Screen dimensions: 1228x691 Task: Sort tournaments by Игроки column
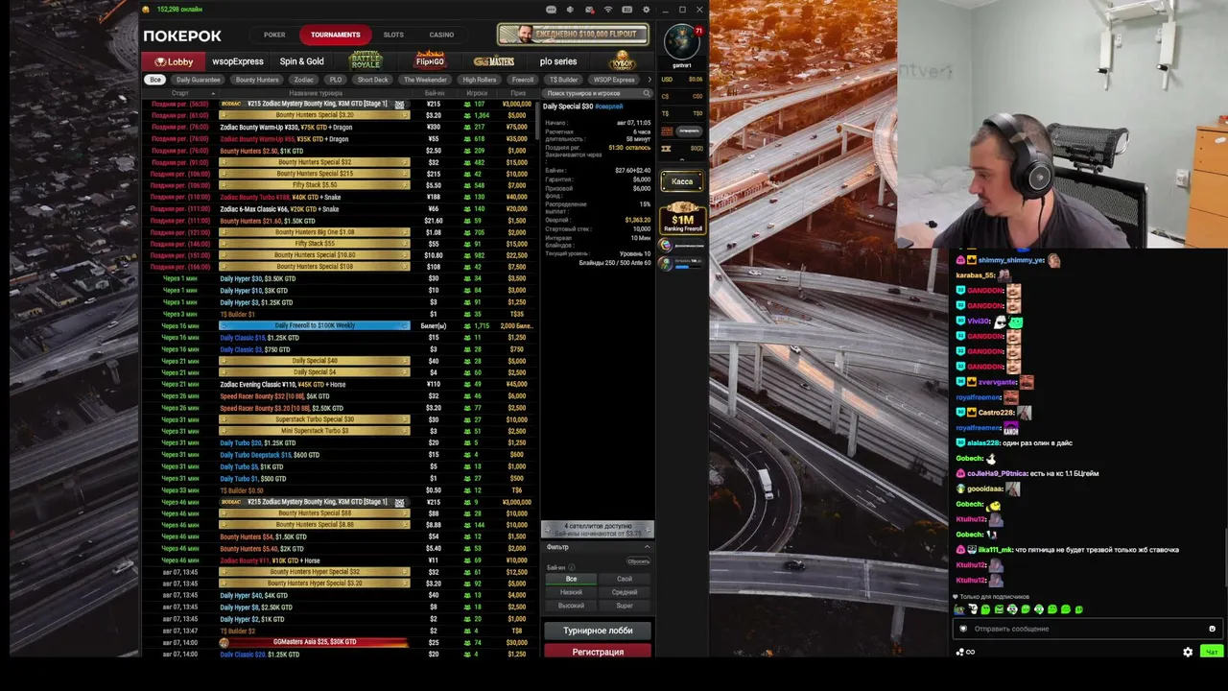tap(477, 93)
